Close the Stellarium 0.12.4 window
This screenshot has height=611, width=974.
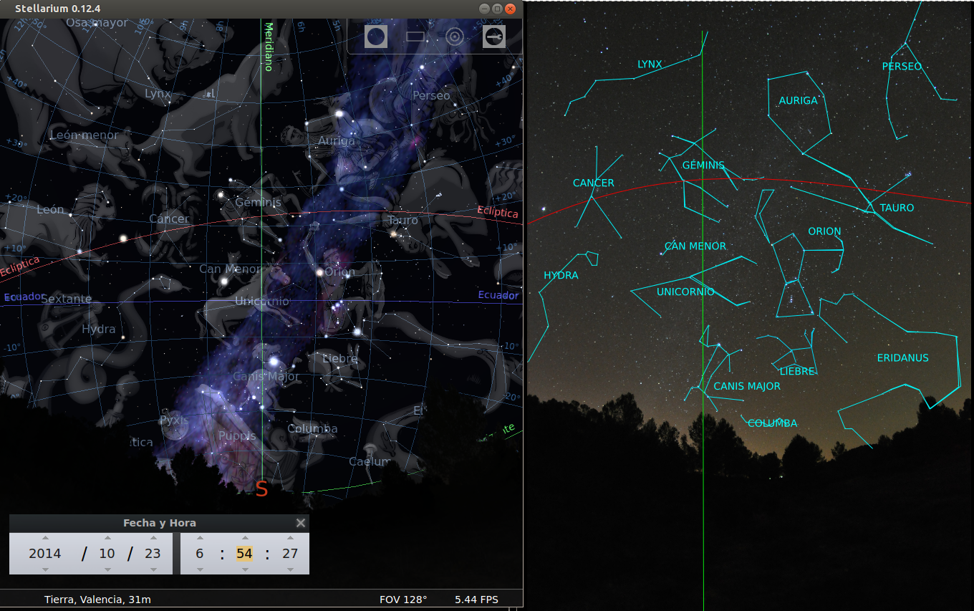[x=511, y=9]
